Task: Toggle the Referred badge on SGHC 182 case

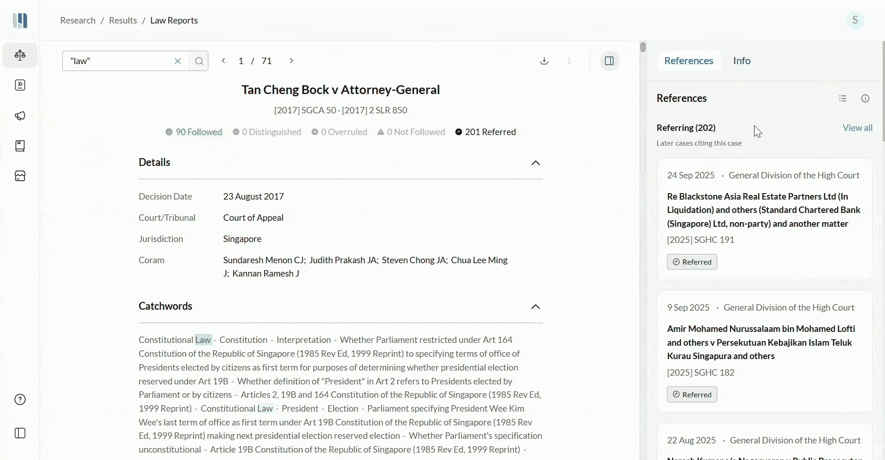Action: pyautogui.click(x=692, y=395)
